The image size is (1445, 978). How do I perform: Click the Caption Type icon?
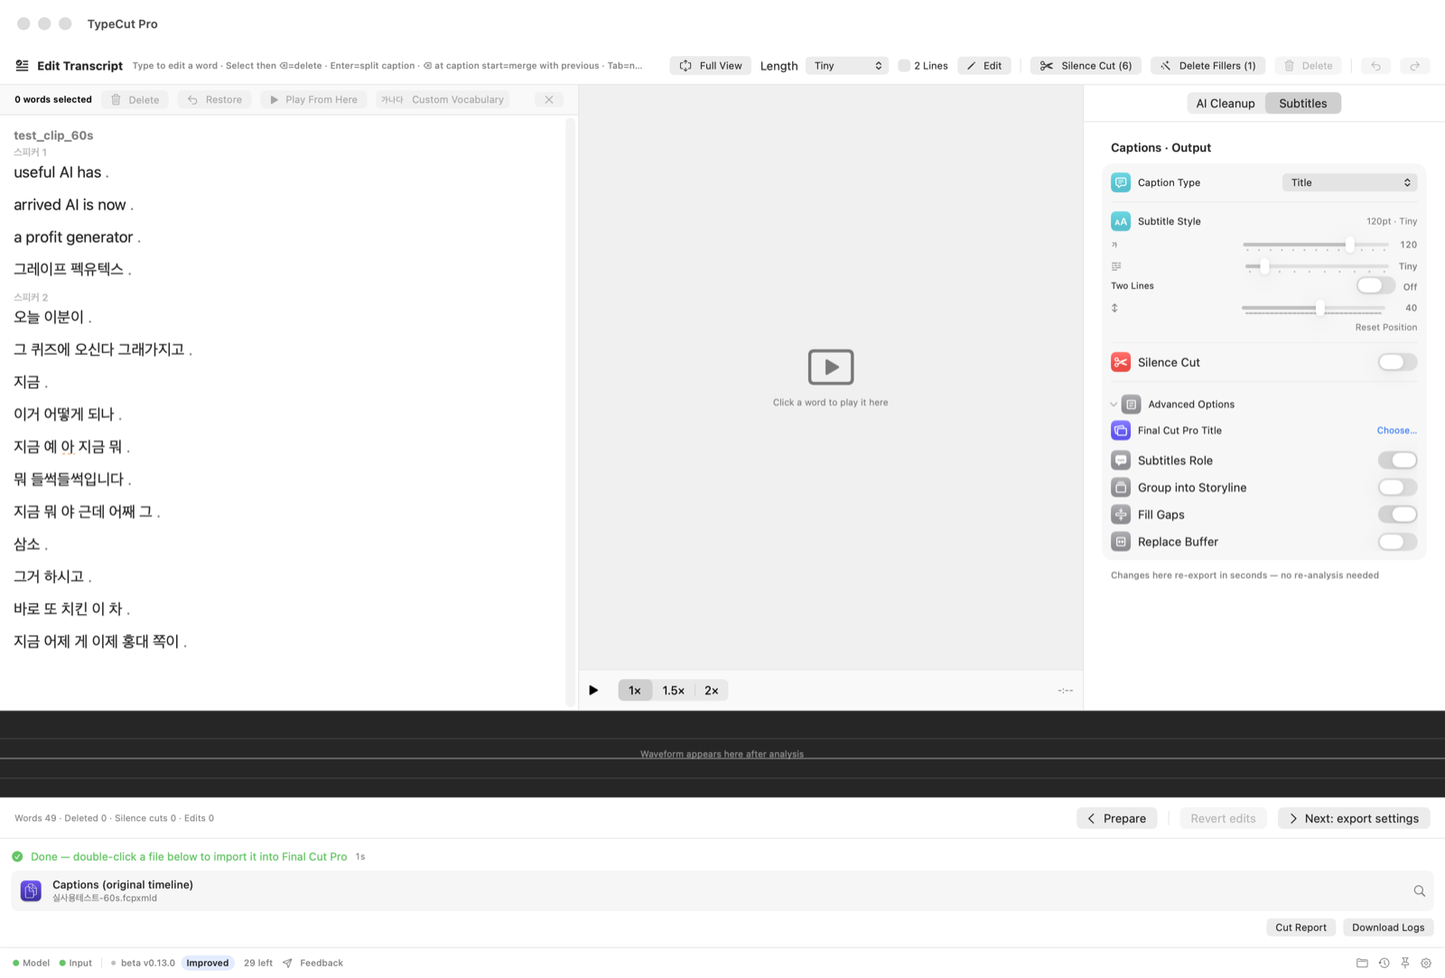pos(1121,182)
